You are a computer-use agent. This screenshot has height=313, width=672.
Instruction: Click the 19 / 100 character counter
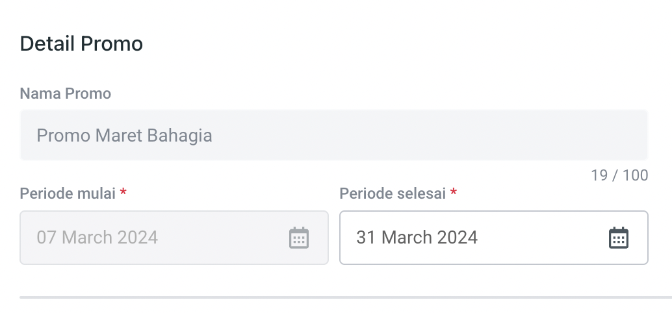pos(619,175)
